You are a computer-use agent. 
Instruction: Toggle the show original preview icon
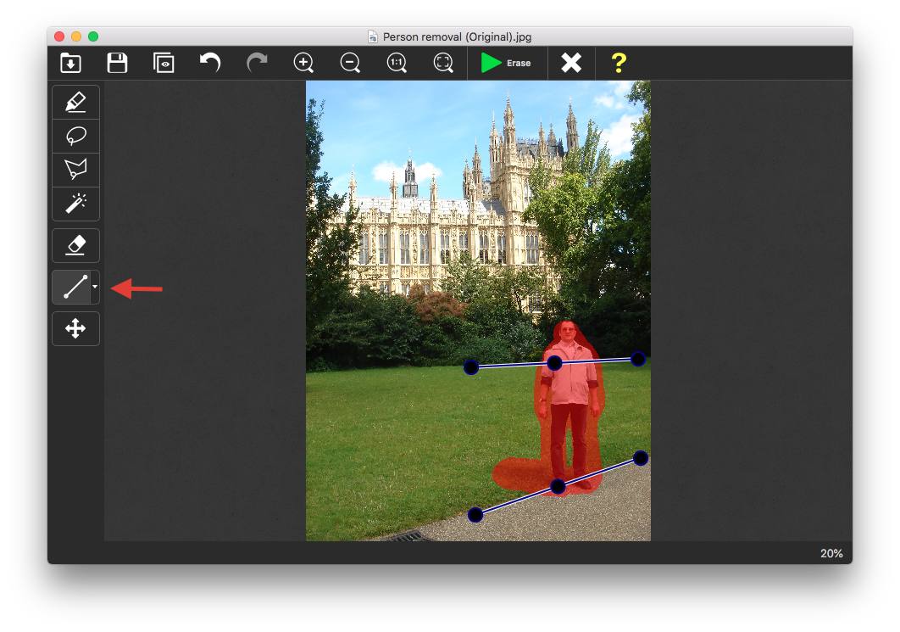coord(164,63)
